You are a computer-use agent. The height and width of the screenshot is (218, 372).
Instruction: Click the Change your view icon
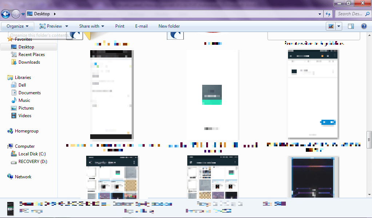tap(331, 26)
